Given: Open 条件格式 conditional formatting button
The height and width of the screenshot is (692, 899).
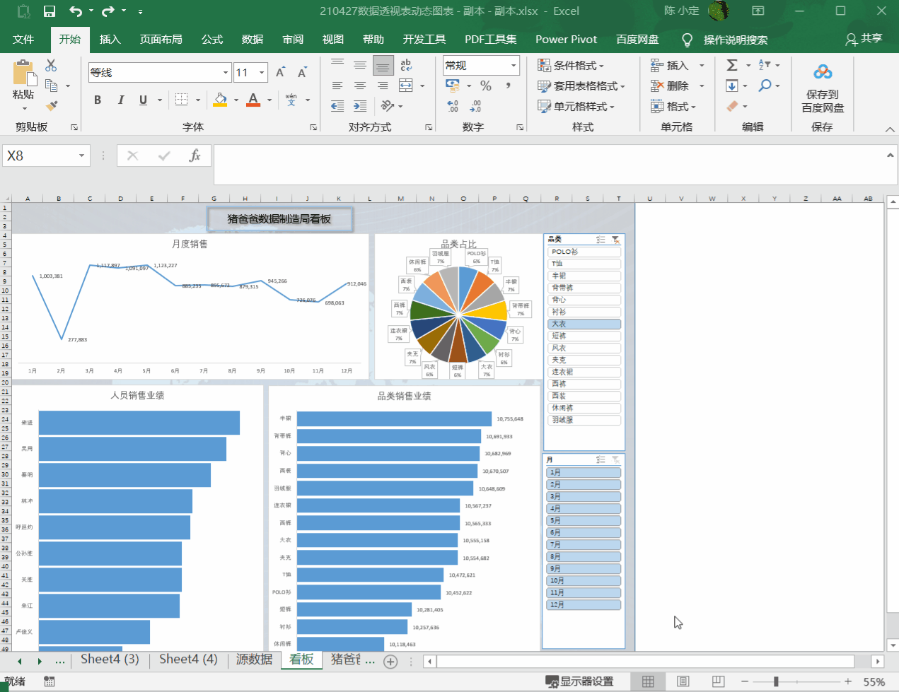Looking at the screenshot, I should pos(572,66).
